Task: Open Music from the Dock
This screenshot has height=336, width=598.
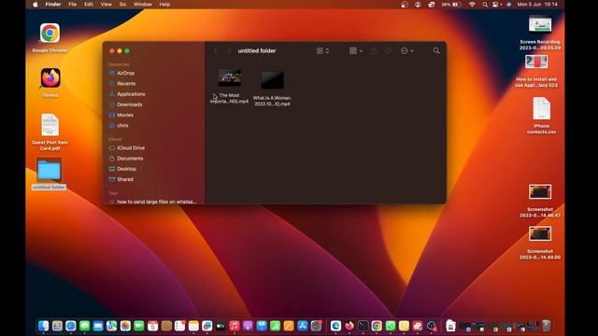Action: pos(235,326)
